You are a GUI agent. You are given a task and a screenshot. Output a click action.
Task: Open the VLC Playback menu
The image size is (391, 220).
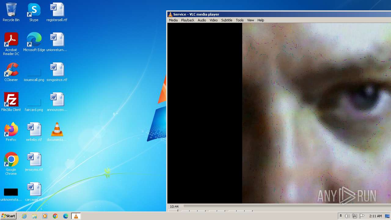click(188, 20)
